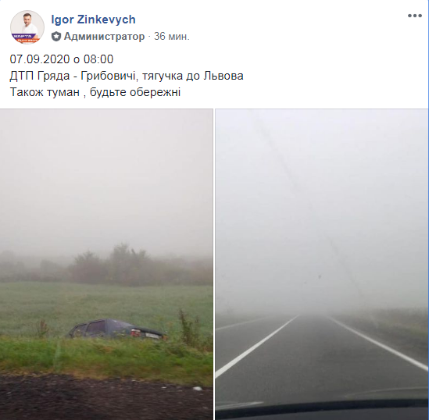The width and height of the screenshot is (429, 420).
Task: Open Igor Zinkevych's profile picture
Action: tap(27, 27)
